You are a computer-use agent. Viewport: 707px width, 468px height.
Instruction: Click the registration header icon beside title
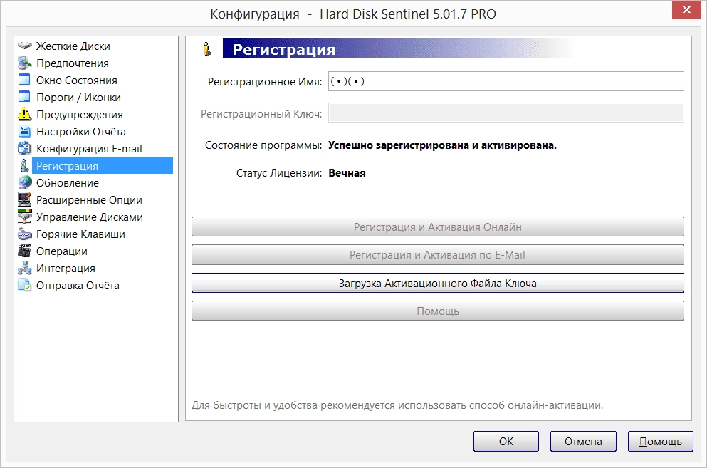(x=207, y=48)
